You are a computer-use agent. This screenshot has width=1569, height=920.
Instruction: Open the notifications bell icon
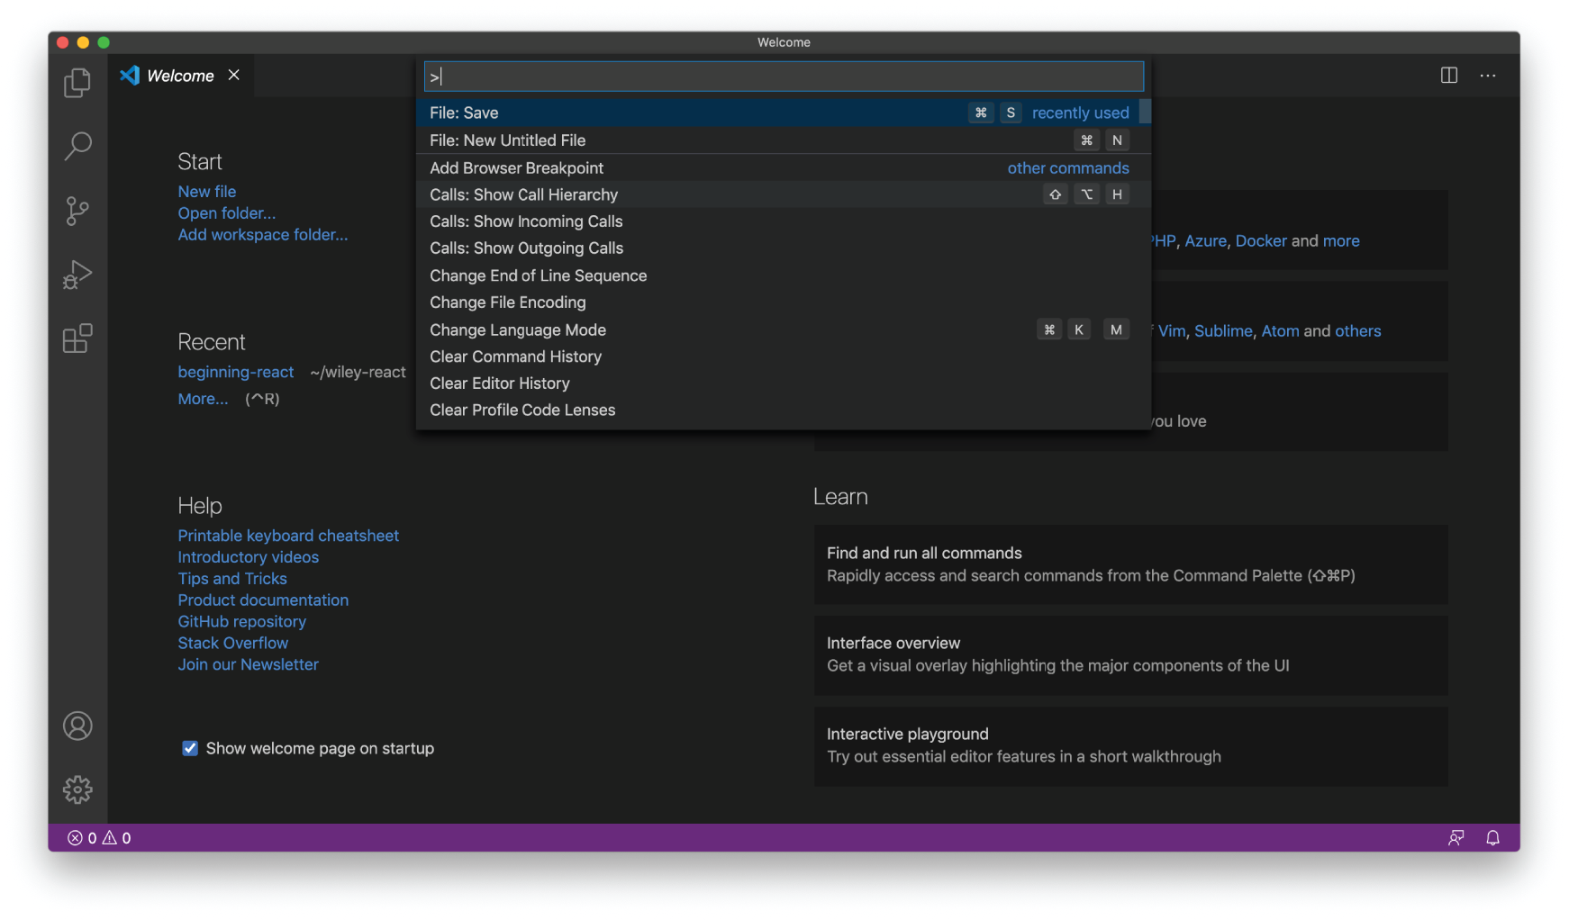click(x=1492, y=837)
